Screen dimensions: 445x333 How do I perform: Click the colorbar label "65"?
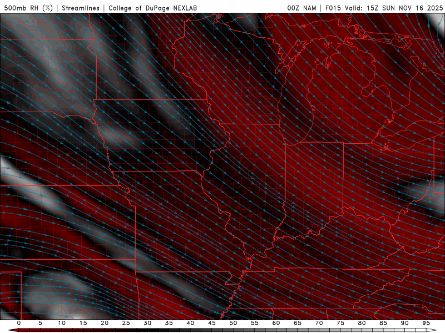[x=298, y=323]
